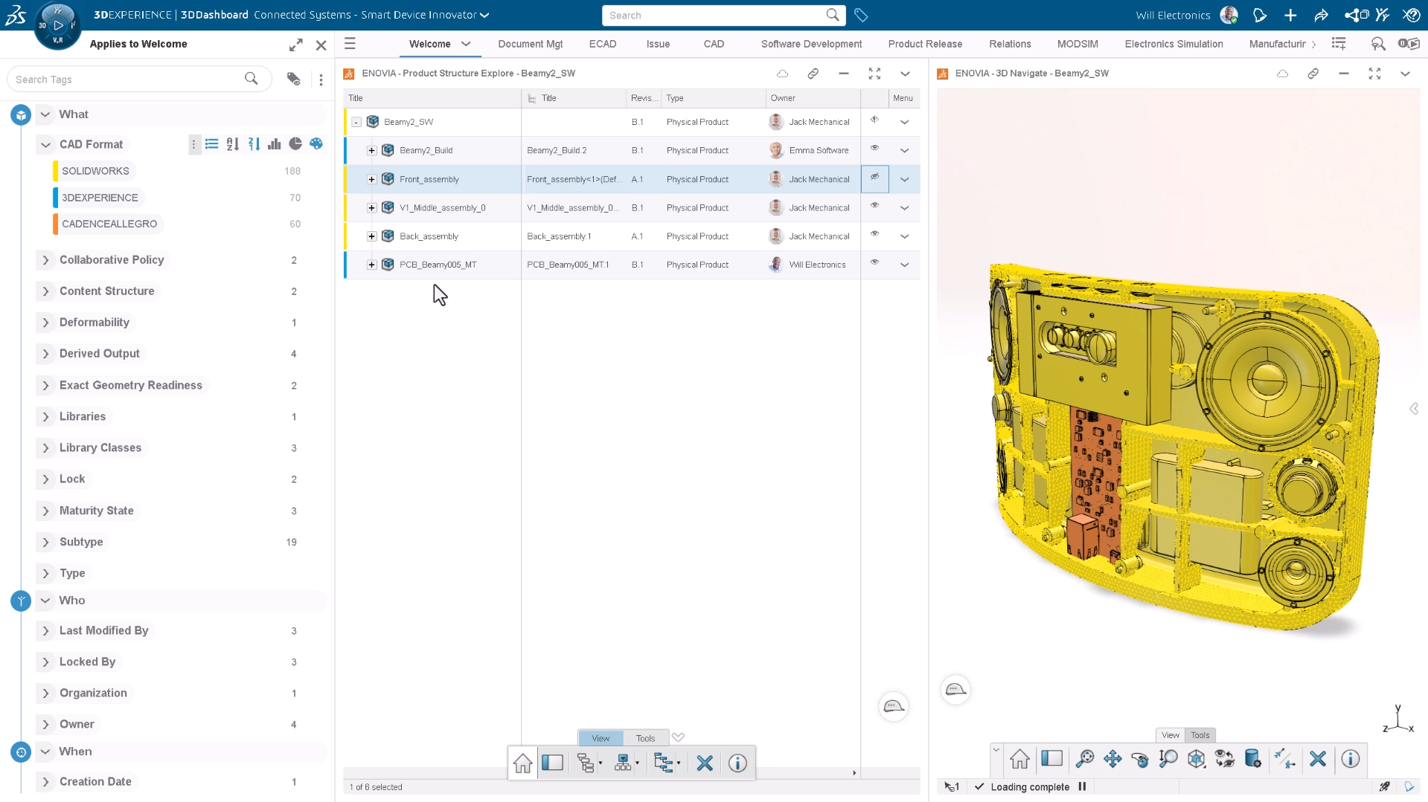
Task: Toggle visibility eye for Beamy2_Build row
Action: pos(874,148)
